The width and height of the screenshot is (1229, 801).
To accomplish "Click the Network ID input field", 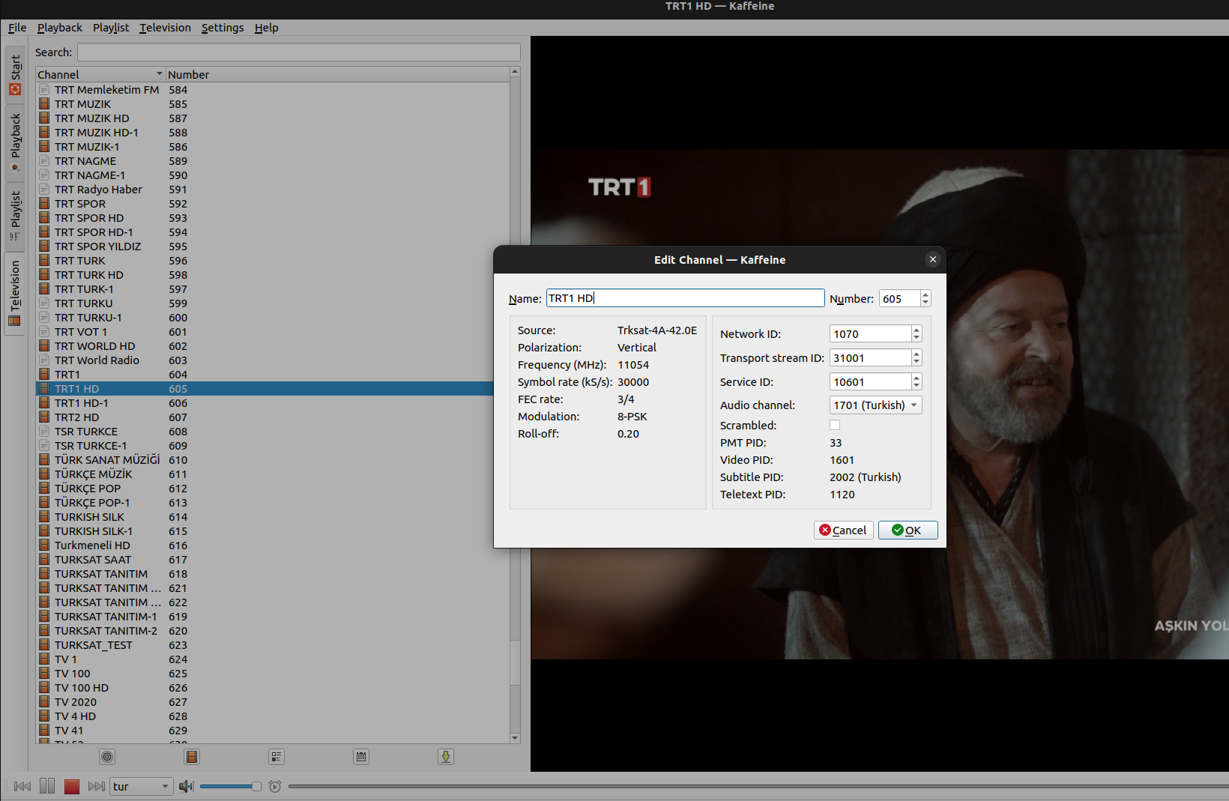I will (870, 334).
